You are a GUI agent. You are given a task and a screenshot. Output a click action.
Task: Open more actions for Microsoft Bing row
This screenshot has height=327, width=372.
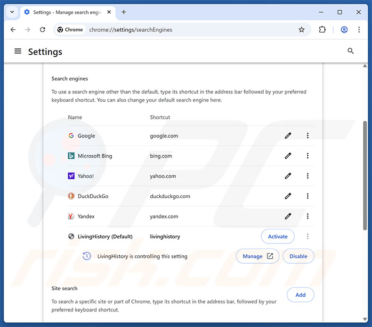coord(307,156)
